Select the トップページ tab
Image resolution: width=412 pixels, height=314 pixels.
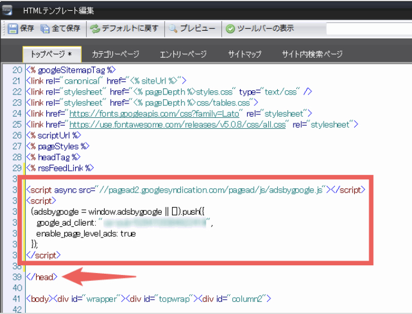tap(52, 54)
